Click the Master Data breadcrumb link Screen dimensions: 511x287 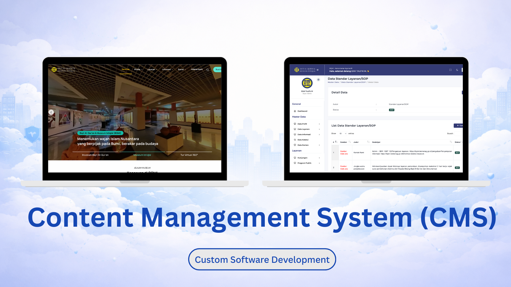click(x=333, y=82)
